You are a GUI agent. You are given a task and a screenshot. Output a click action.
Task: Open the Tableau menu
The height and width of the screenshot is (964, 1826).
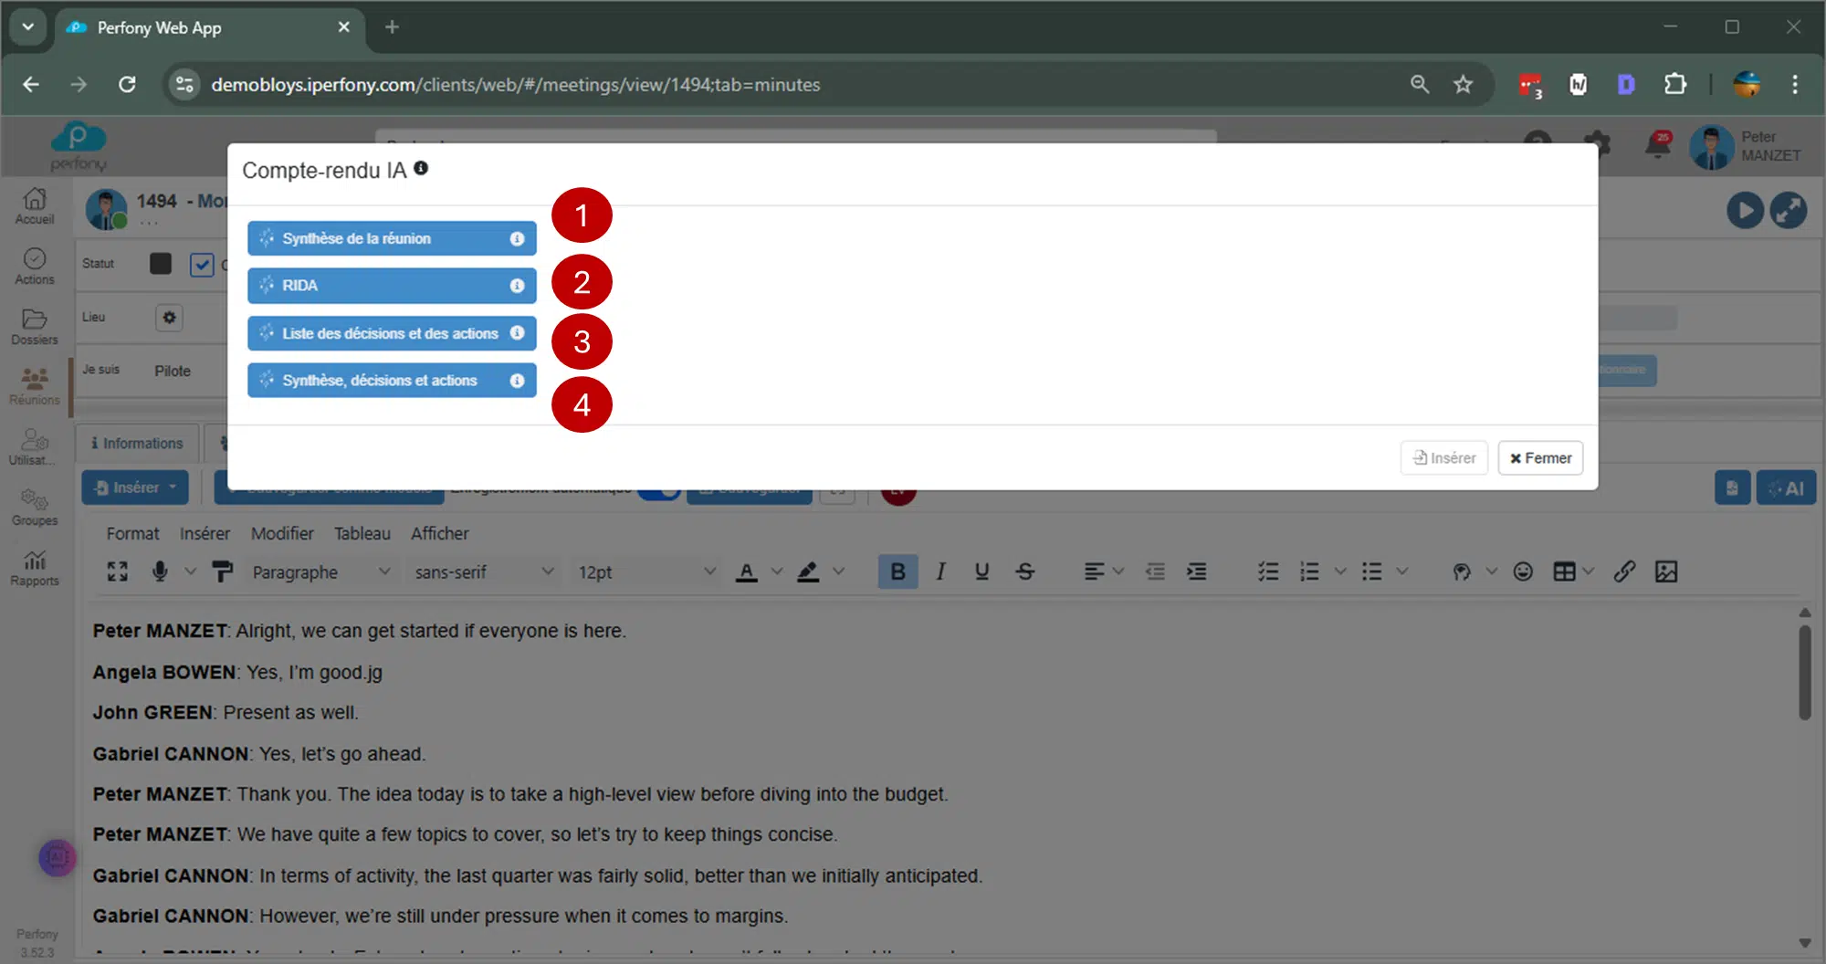(362, 533)
